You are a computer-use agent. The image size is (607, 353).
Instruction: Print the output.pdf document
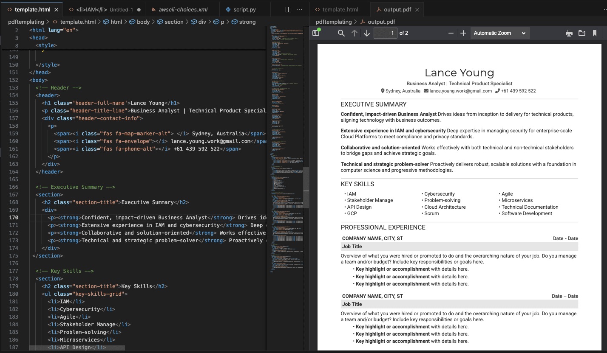tap(569, 33)
